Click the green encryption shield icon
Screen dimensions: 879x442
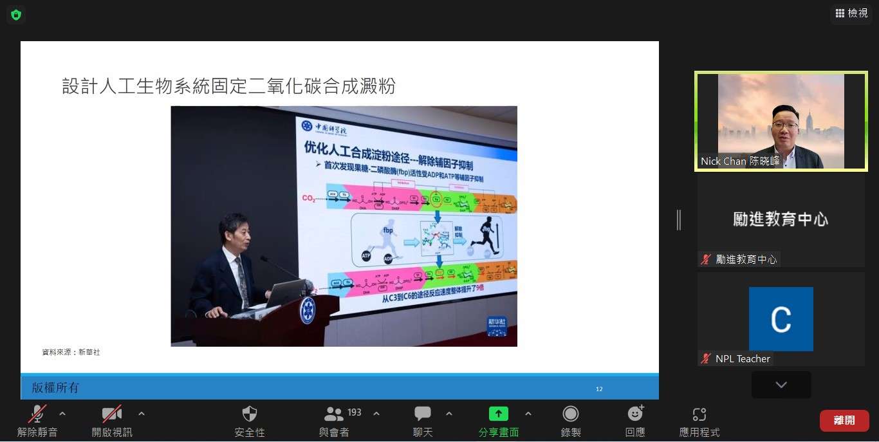(16, 15)
